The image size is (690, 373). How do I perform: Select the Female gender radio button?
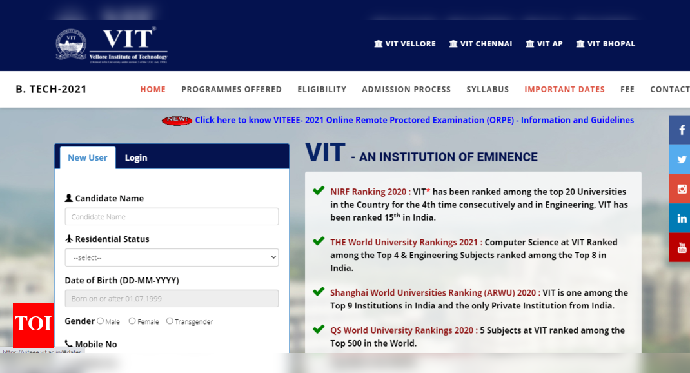click(132, 321)
